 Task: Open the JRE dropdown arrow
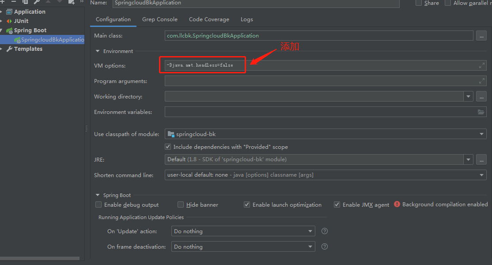[469, 159]
